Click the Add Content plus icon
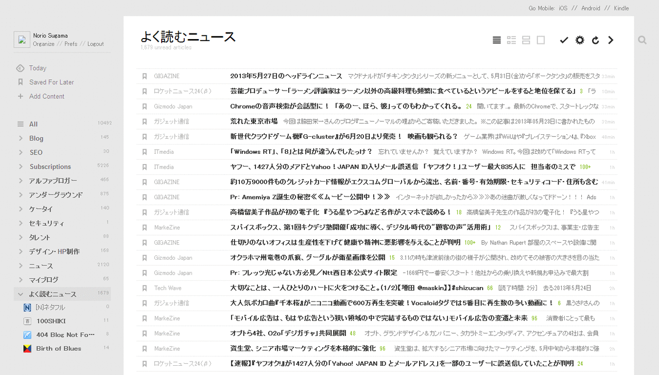The image size is (659, 375). point(21,96)
